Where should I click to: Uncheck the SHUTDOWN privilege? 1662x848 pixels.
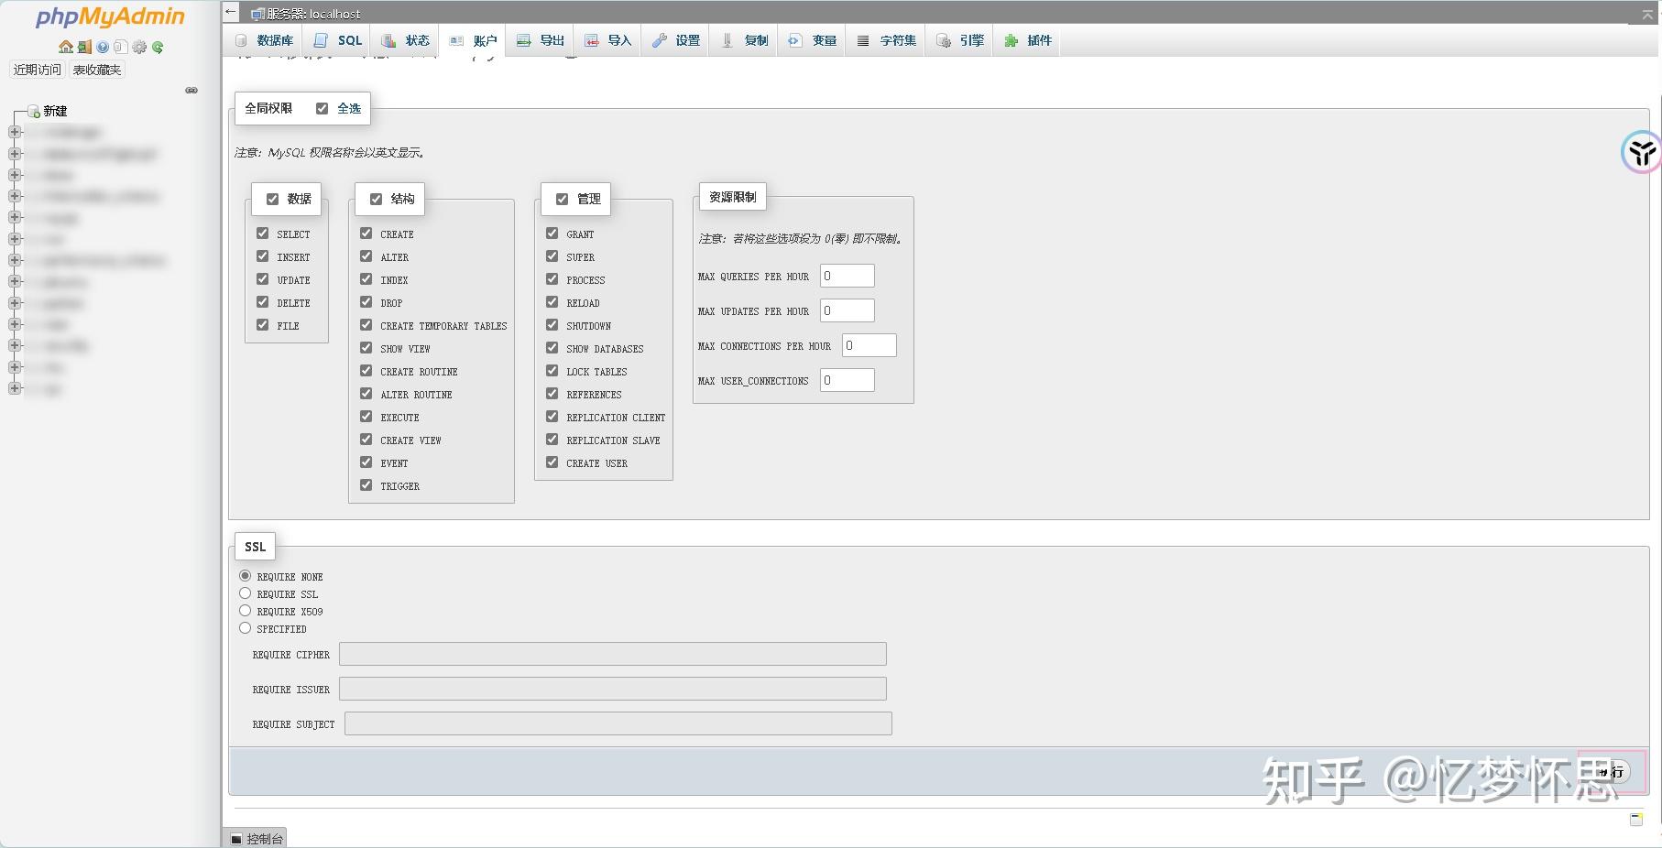552,325
